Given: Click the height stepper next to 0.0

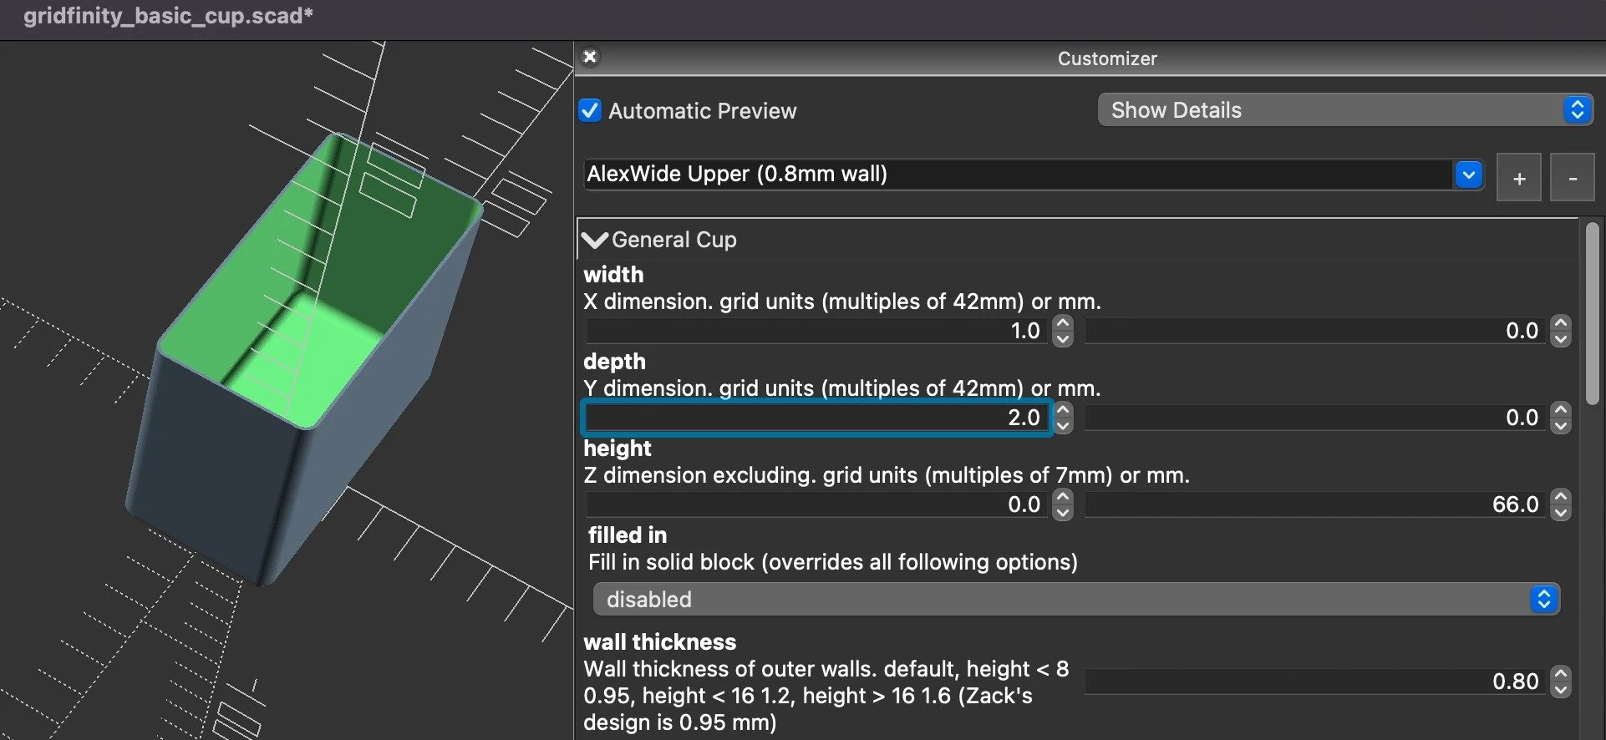Looking at the screenshot, I should point(1063,504).
